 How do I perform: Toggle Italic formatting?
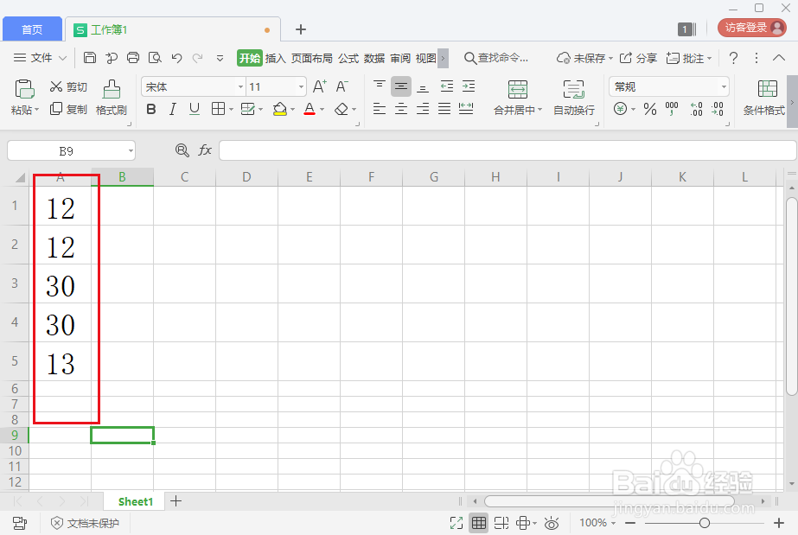pos(173,109)
